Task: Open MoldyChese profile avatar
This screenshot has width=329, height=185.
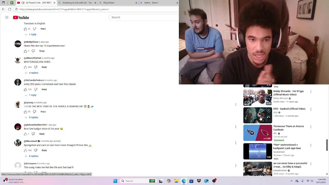Action: (x=18, y=44)
